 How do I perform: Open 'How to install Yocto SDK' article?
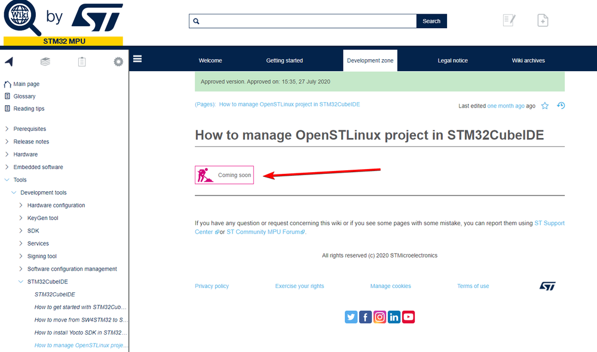[x=80, y=332]
